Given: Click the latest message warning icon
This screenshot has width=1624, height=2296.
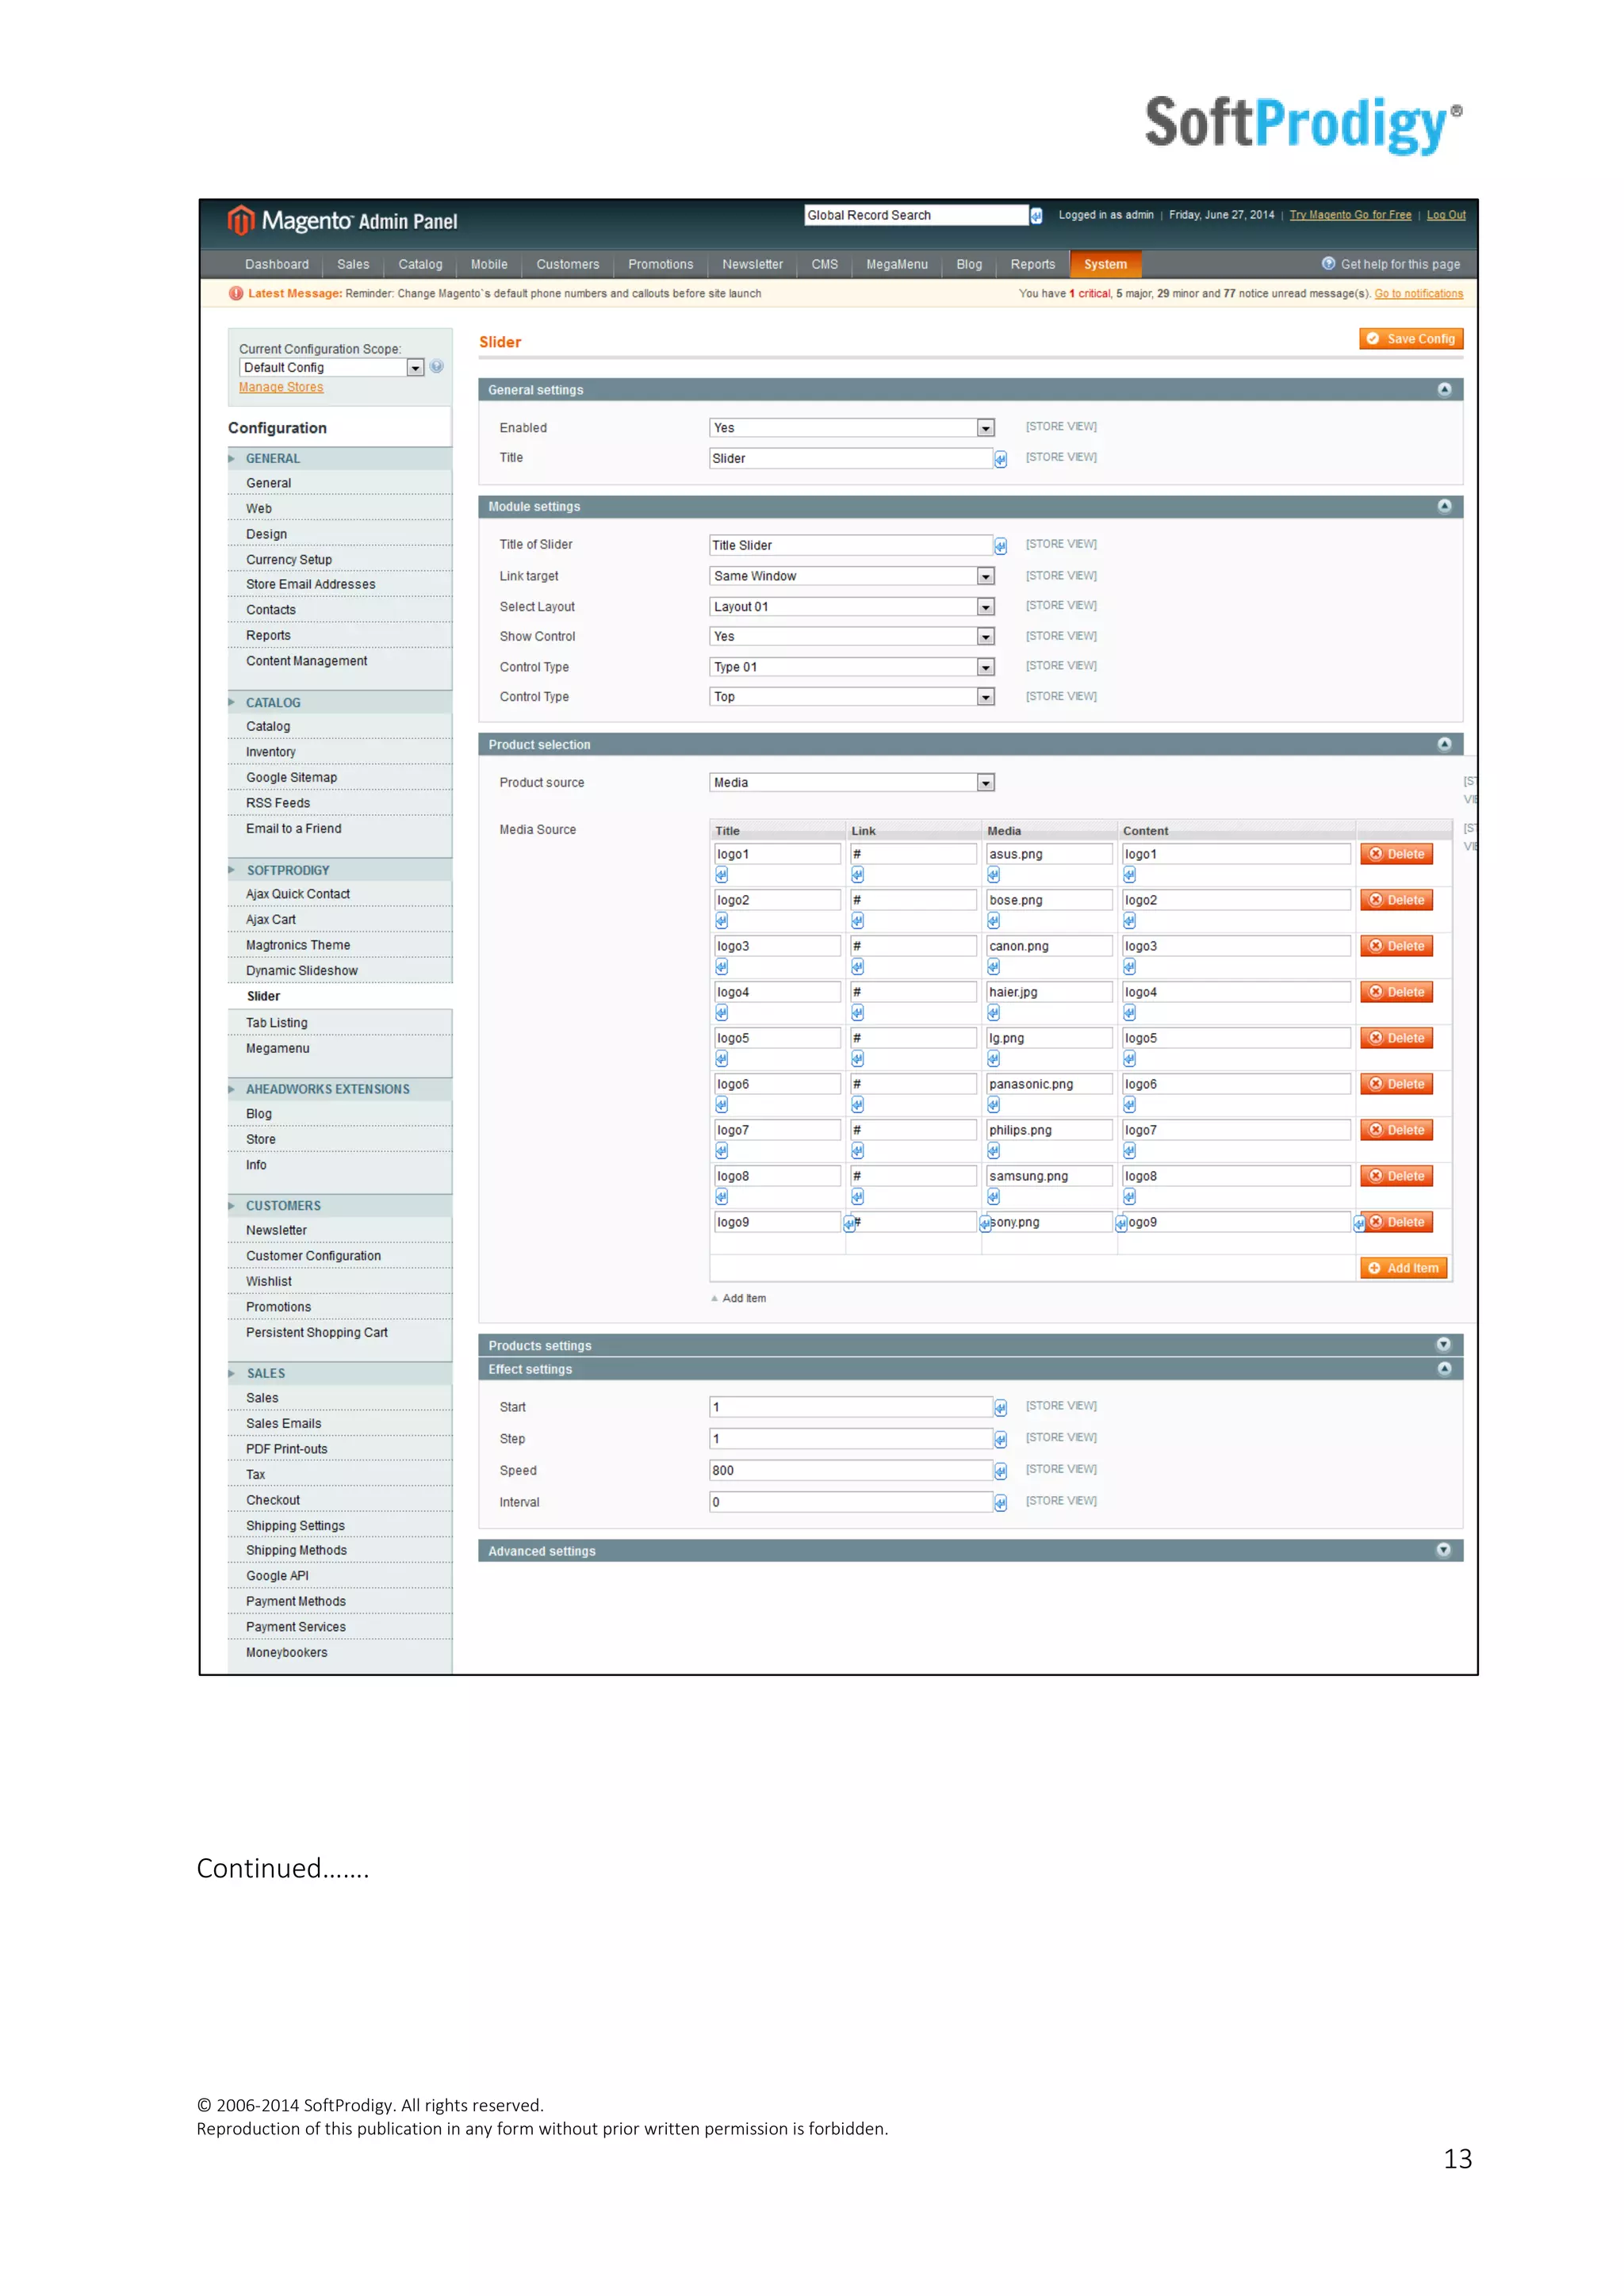Looking at the screenshot, I should click(236, 294).
